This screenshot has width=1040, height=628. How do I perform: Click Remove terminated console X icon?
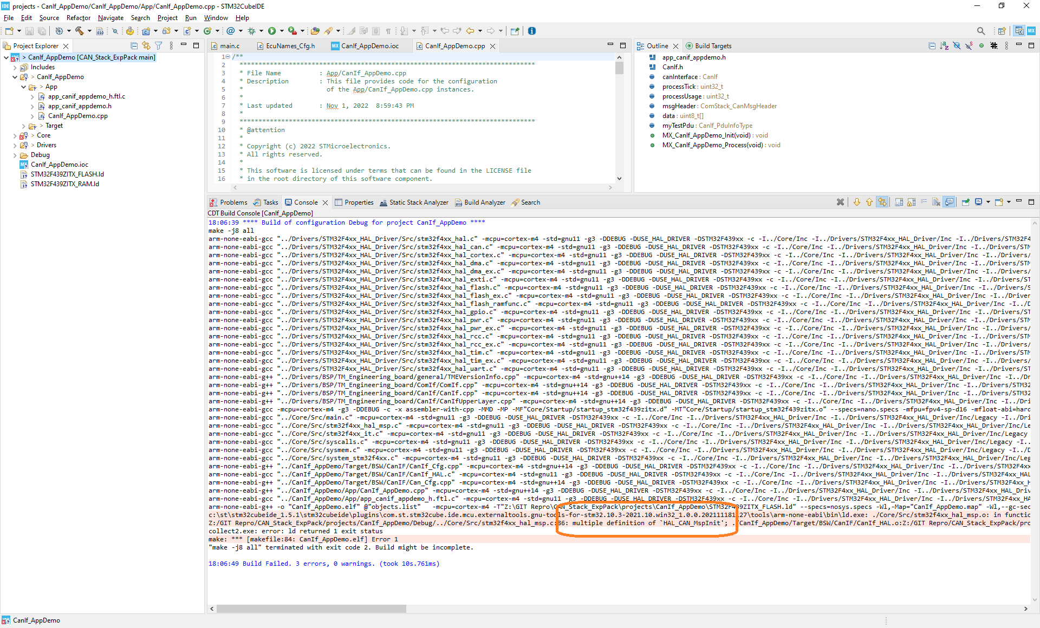(840, 202)
